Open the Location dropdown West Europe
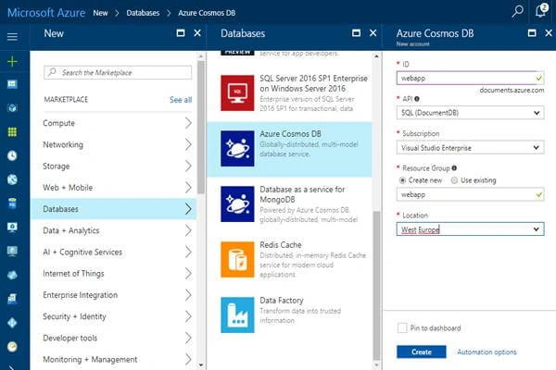 pos(470,229)
